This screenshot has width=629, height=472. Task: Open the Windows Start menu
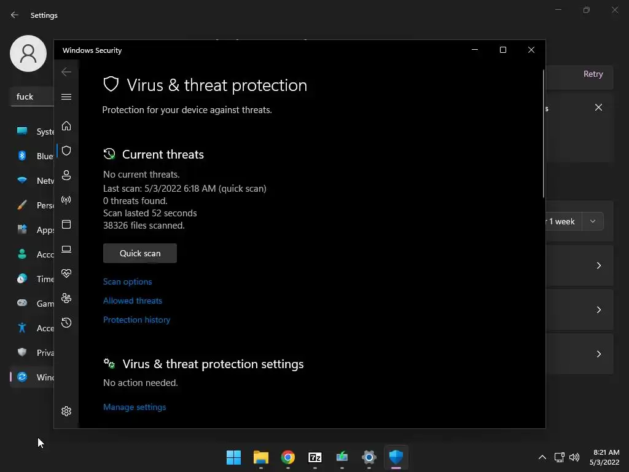[233, 457]
